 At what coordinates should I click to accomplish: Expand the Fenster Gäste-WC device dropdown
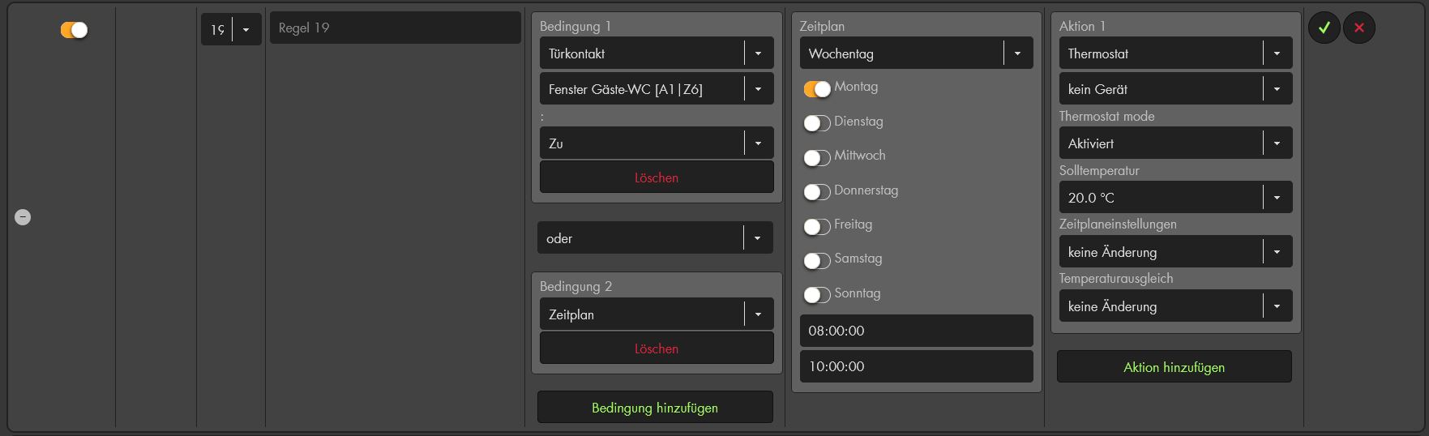(656, 89)
